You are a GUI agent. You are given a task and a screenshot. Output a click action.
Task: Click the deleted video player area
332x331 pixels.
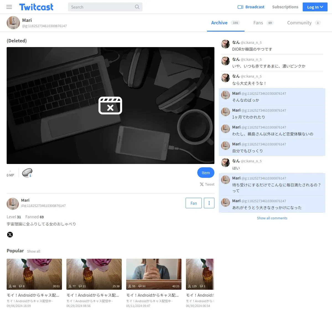click(x=110, y=106)
